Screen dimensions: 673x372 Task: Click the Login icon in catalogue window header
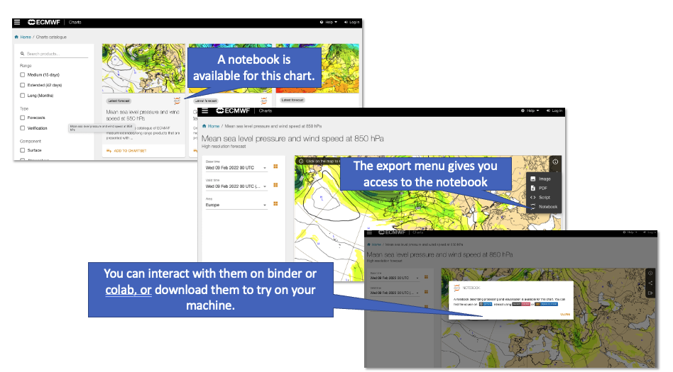346,22
